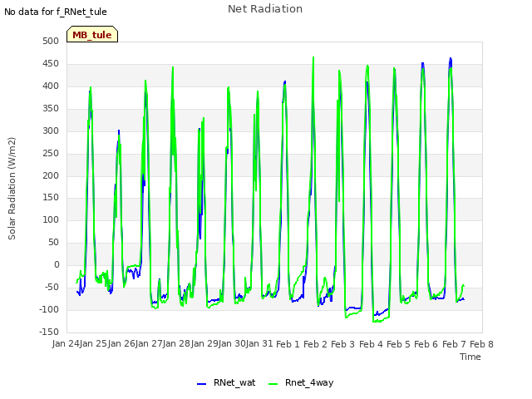Click the 350 y-axis tick label

(51, 109)
